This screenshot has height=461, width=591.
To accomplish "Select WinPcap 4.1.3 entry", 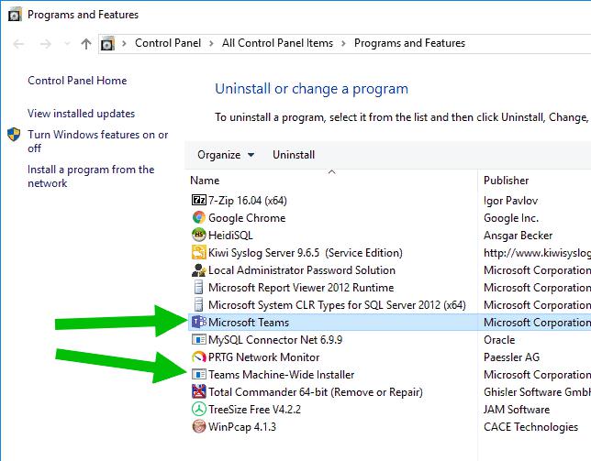I will tap(242, 427).
